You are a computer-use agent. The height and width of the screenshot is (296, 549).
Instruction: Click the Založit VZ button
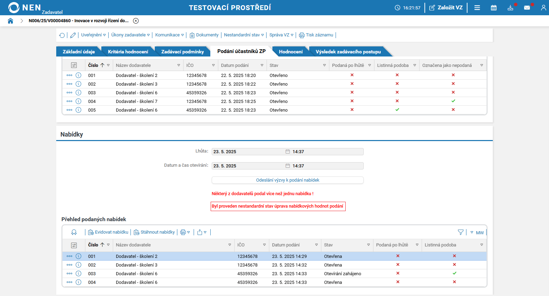446,8
